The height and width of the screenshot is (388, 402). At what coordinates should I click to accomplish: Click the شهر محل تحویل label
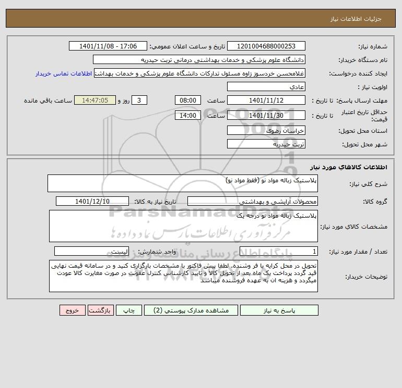tap(365, 144)
